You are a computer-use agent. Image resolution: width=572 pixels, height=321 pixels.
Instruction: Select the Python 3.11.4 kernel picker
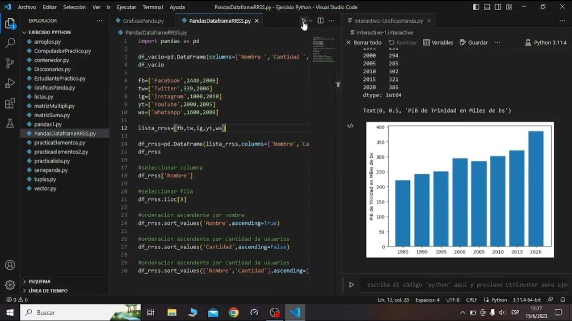[546, 43]
